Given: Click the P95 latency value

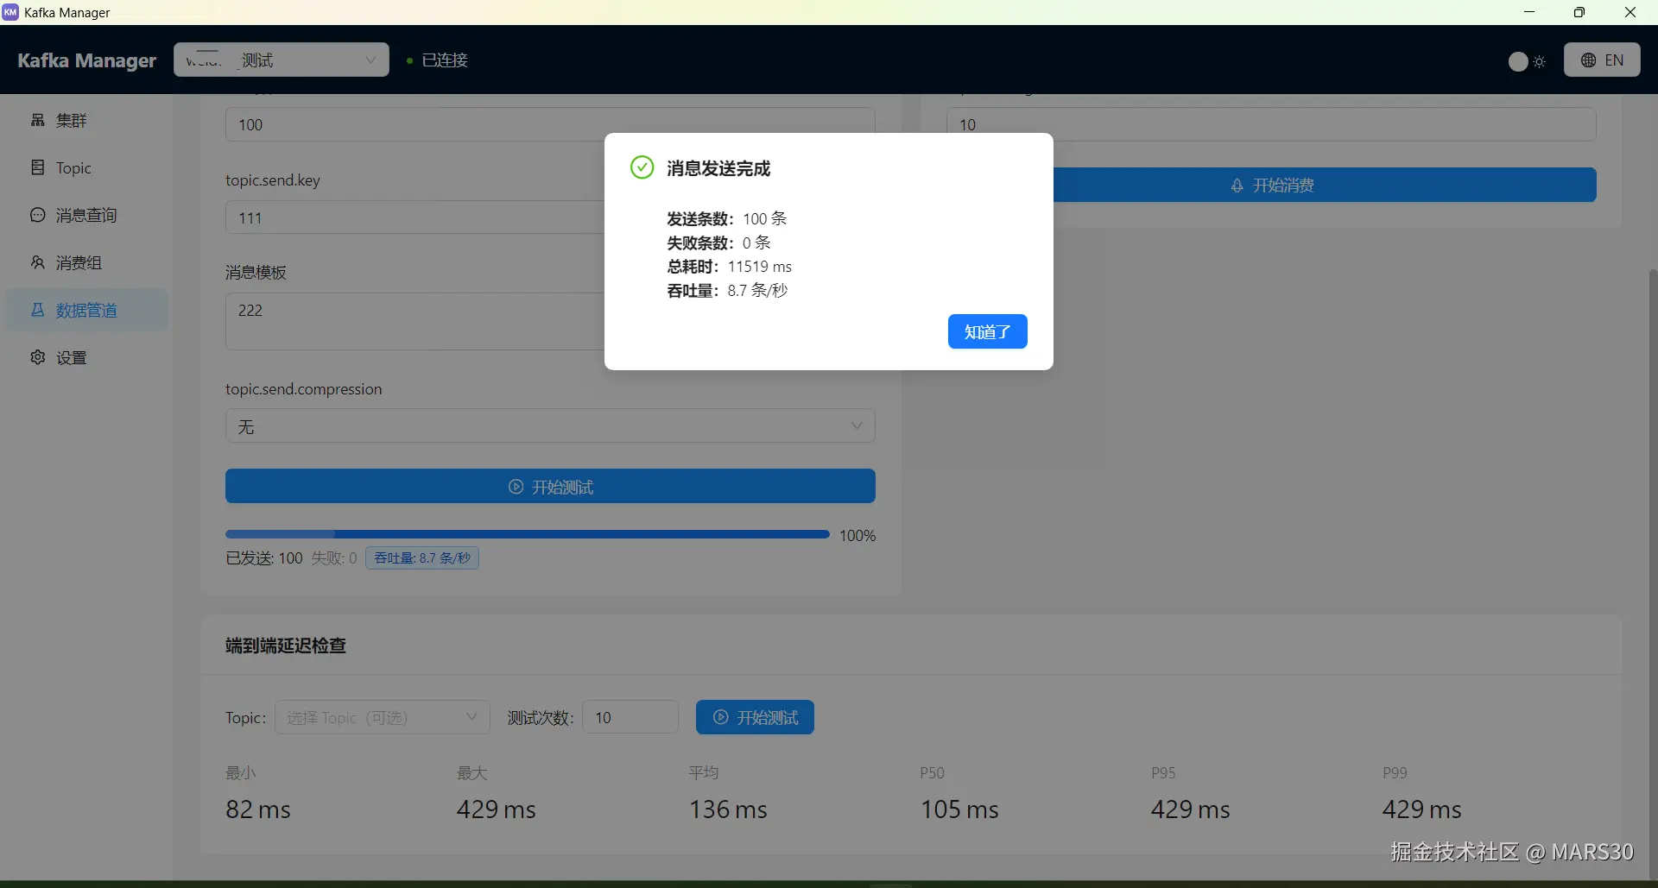Looking at the screenshot, I should (1191, 809).
